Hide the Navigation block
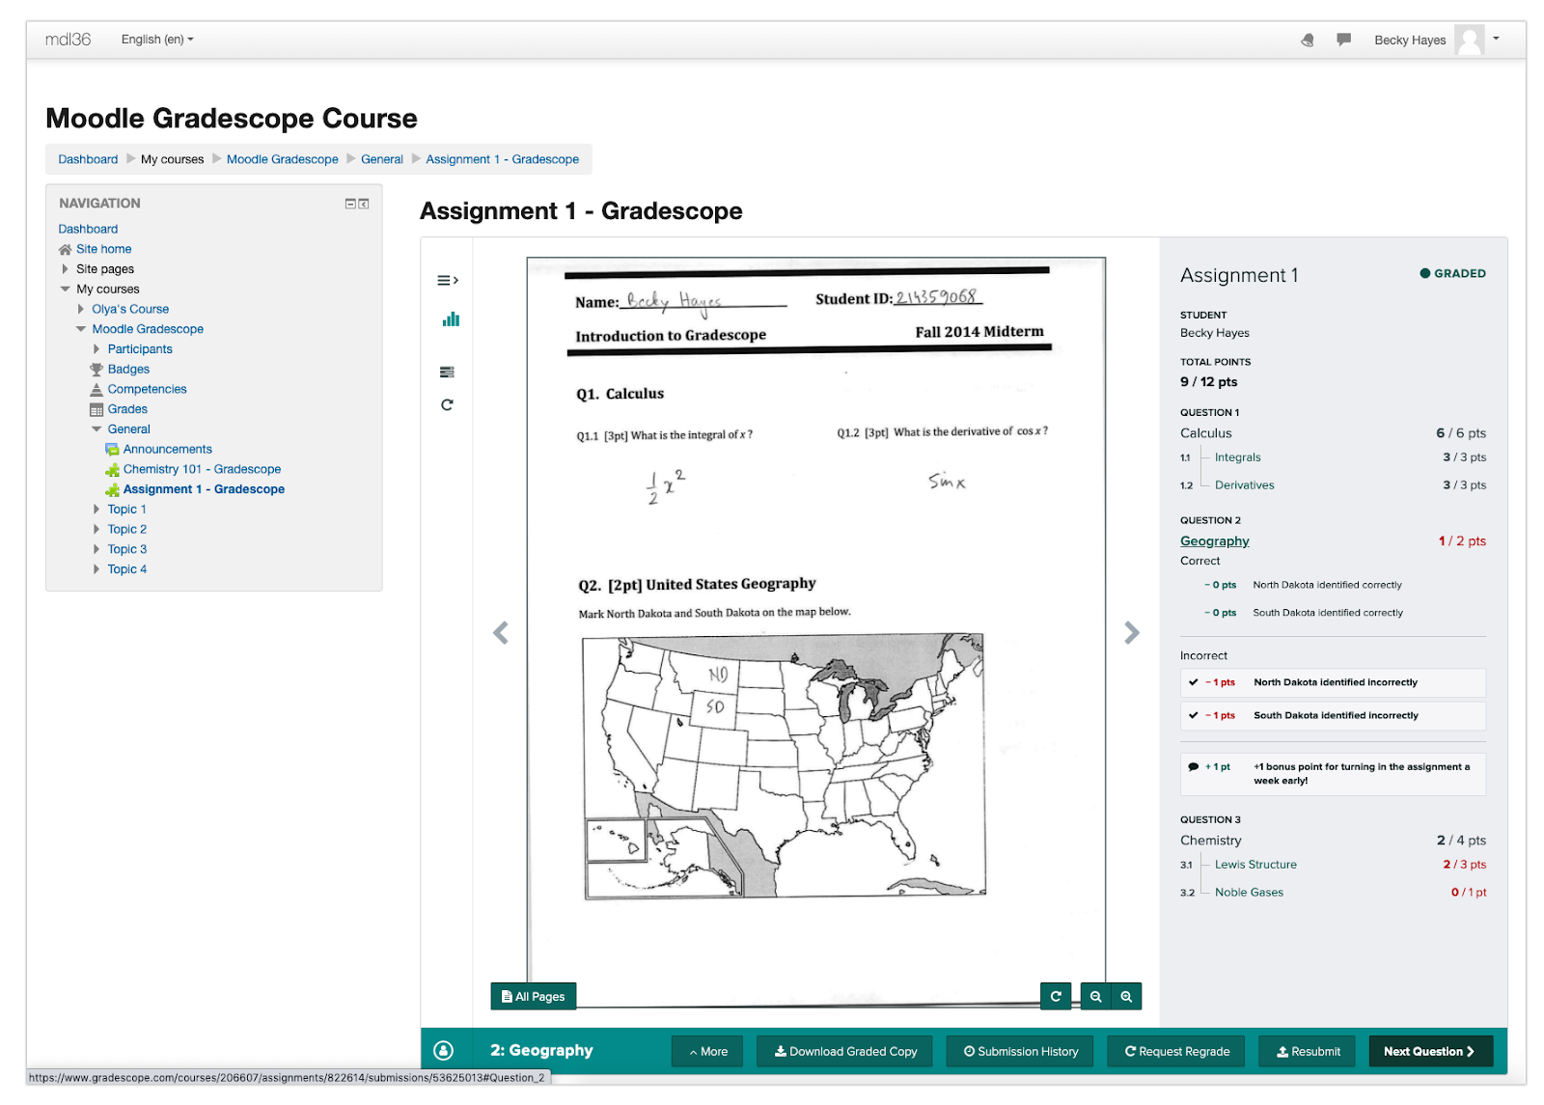The width and height of the screenshot is (1544, 1105). pyautogui.click(x=351, y=204)
